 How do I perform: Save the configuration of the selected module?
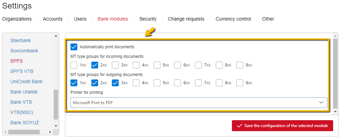point(282,126)
